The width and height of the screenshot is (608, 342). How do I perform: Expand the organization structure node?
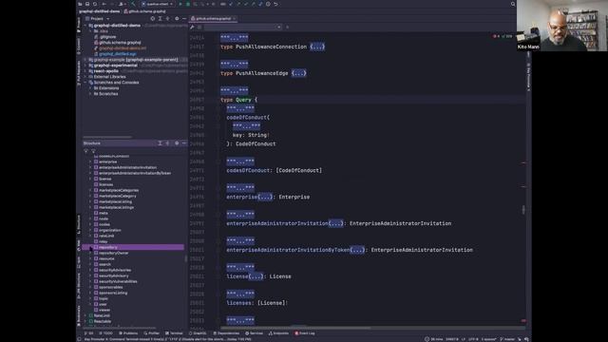[90, 230]
